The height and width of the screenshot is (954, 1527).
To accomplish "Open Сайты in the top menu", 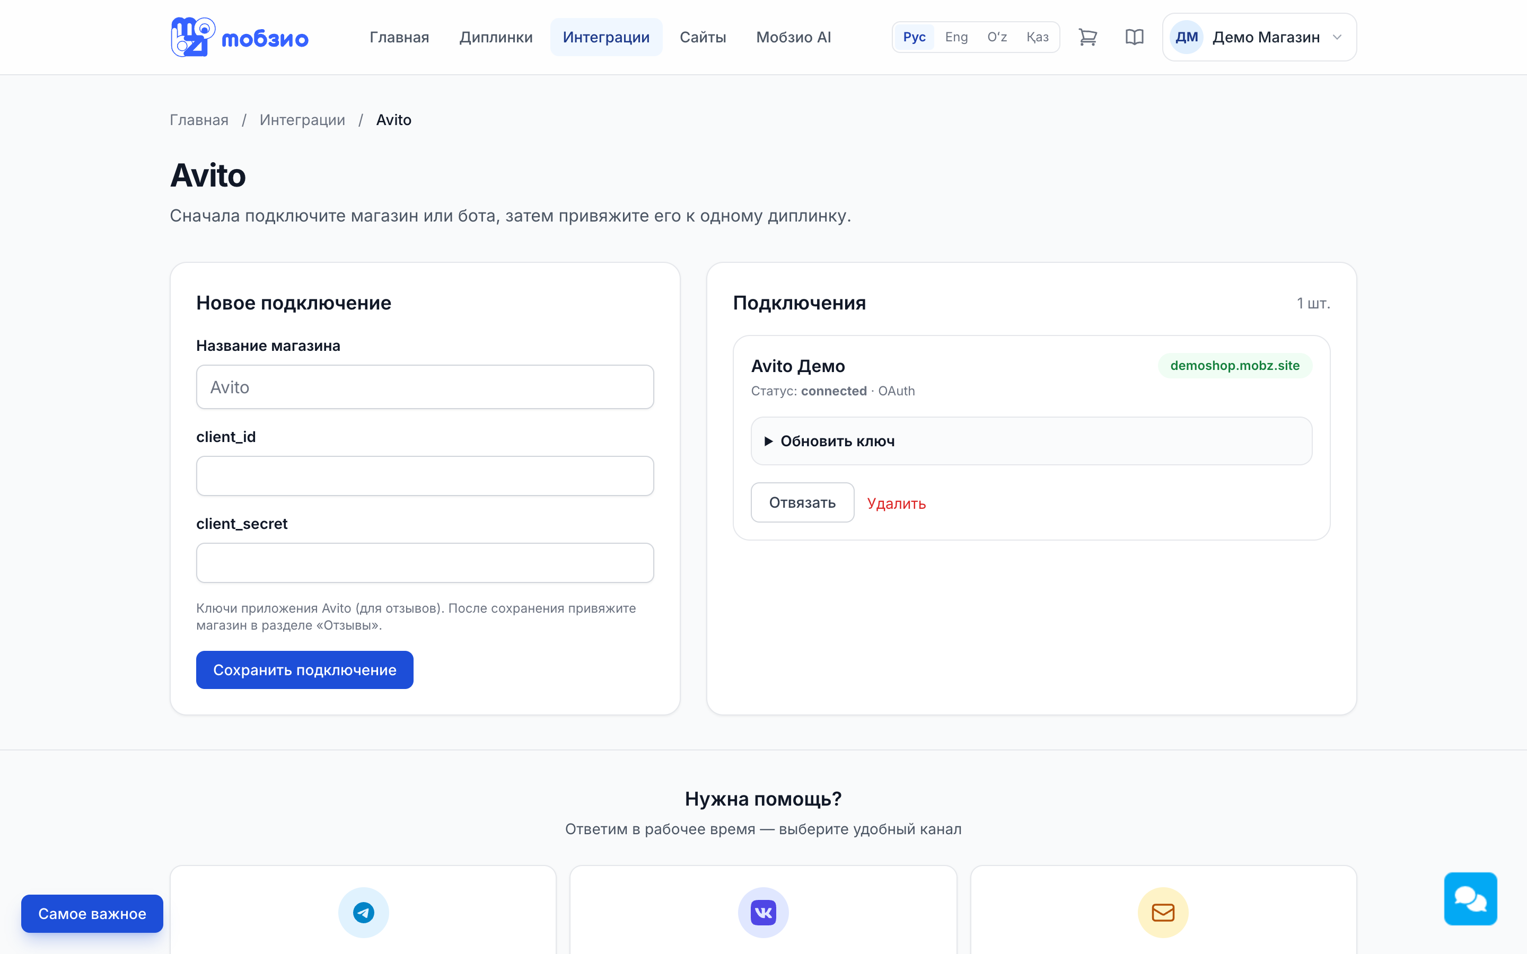I will [x=703, y=37].
